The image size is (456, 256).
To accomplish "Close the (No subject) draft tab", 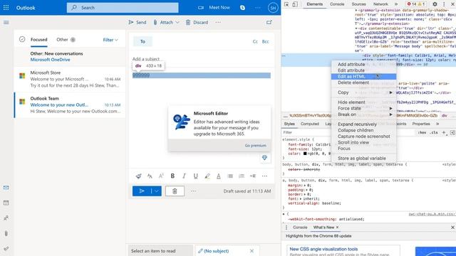I will click(x=252, y=251).
